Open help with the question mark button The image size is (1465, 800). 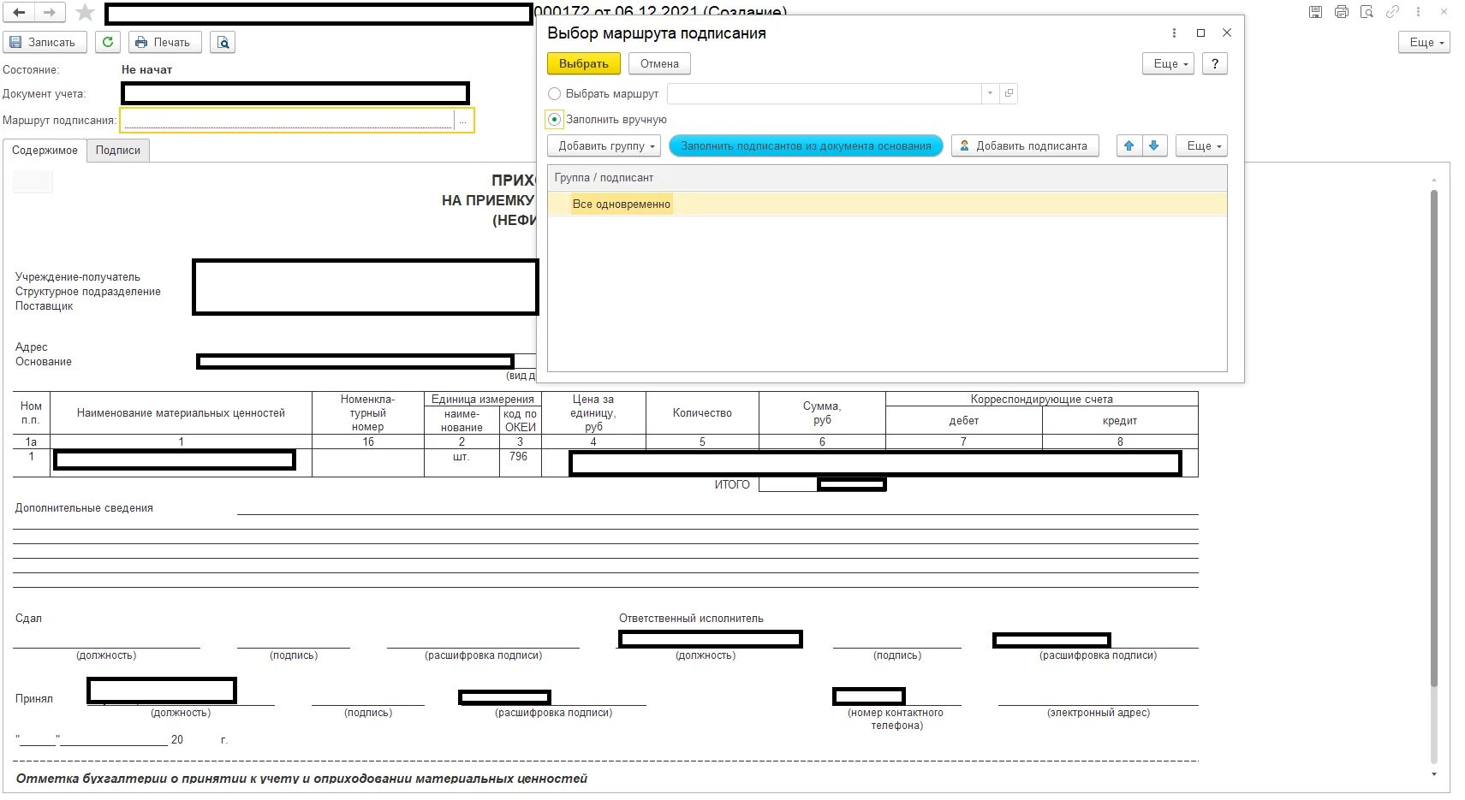tap(1215, 64)
